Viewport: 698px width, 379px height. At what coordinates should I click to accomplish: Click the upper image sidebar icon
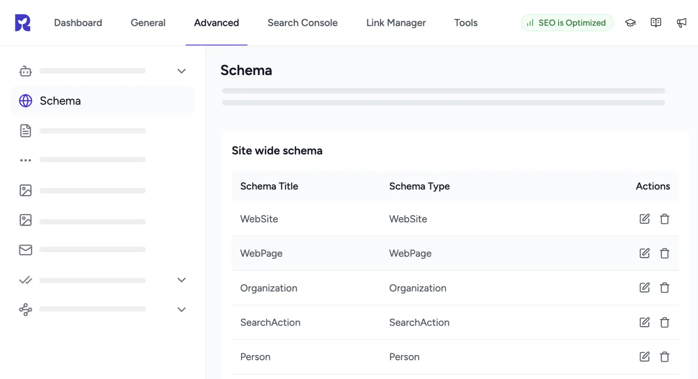(x=26, y=190)
